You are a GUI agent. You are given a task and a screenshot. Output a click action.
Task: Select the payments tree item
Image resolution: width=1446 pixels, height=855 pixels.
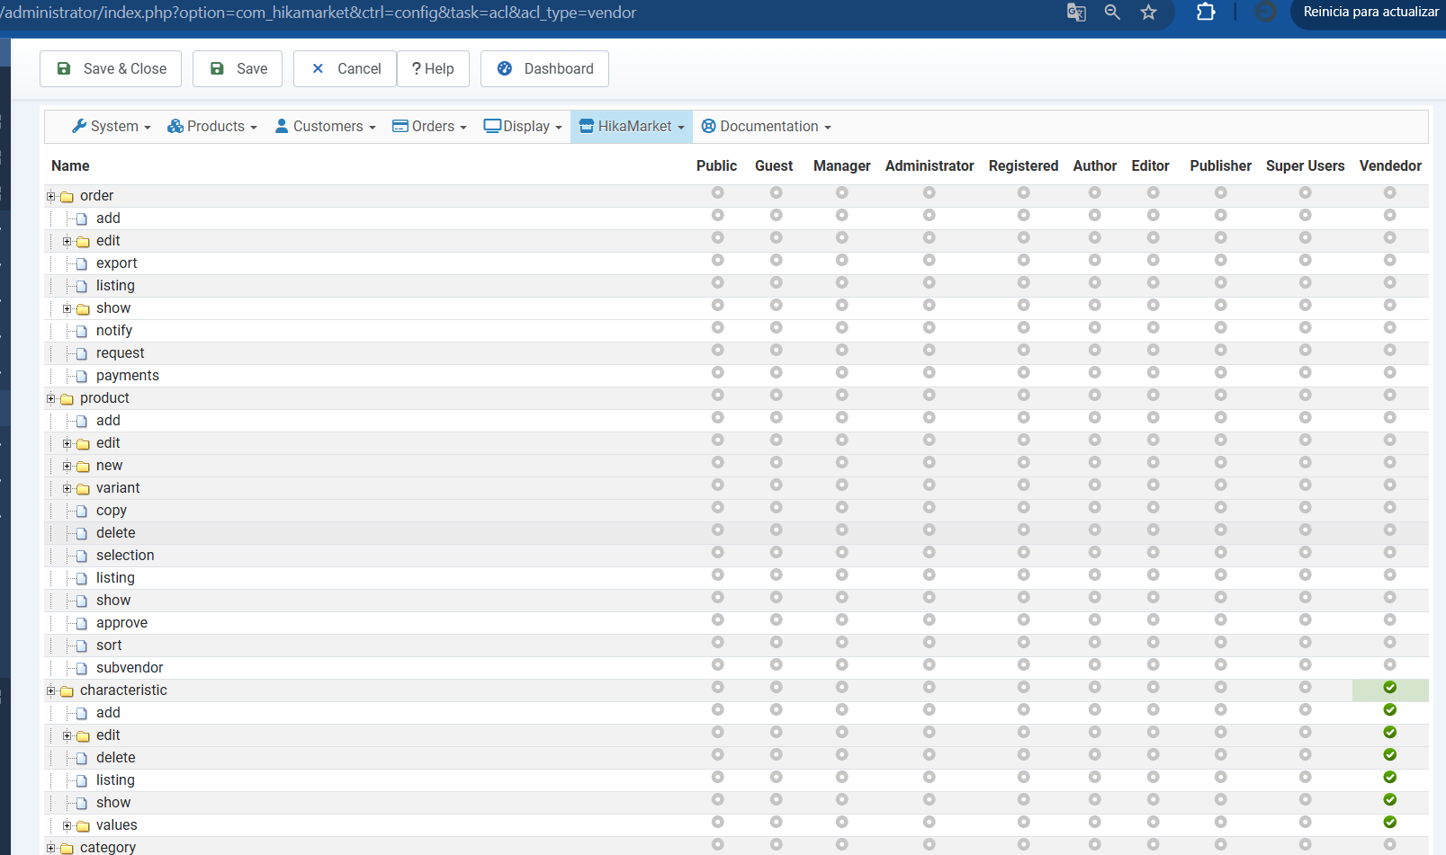point(128,376)
